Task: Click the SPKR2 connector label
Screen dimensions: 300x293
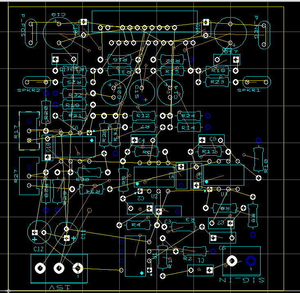Action: point(29,90)
